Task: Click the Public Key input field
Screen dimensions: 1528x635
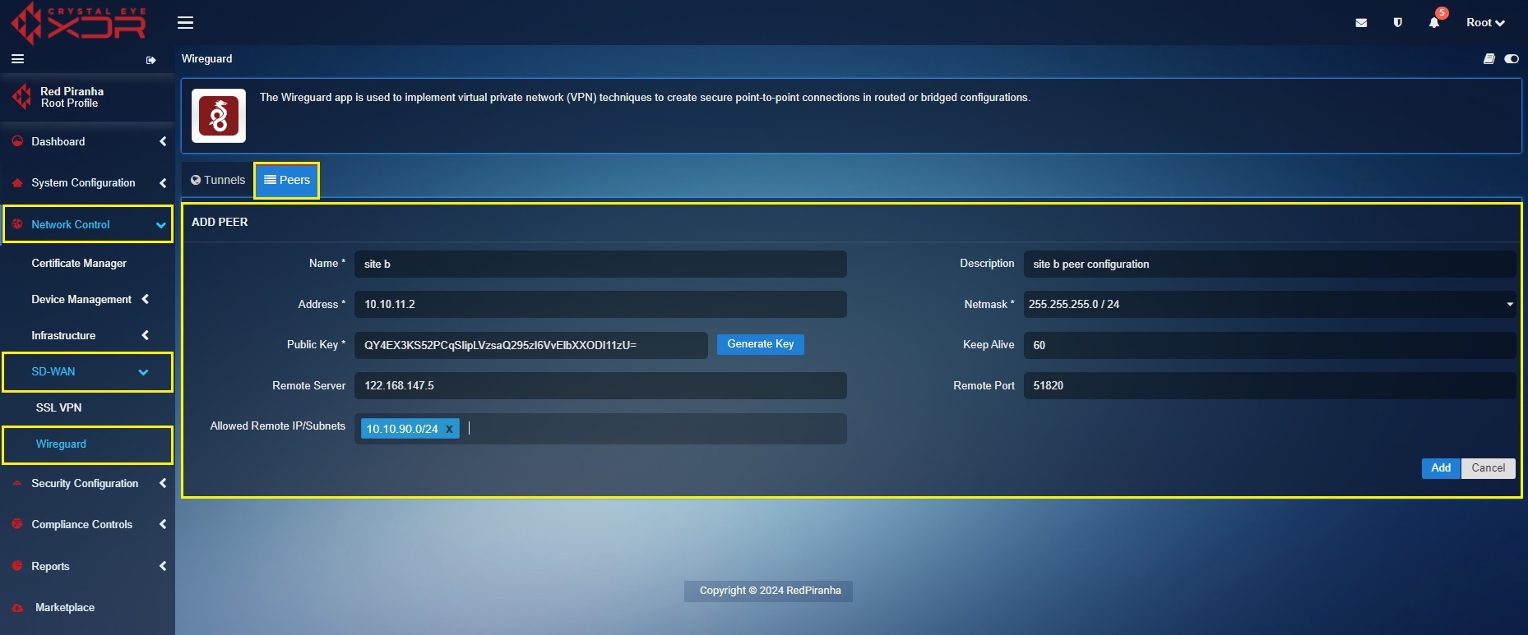Action: (x=531, y=345)
